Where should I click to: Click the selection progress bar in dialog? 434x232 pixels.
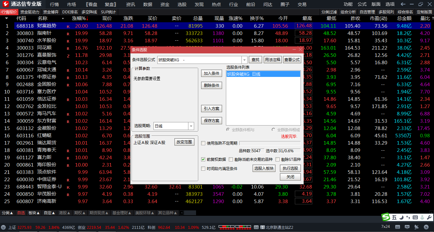[270, 143]
